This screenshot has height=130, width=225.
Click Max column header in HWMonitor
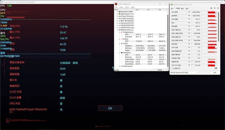[x=162, y=10]
